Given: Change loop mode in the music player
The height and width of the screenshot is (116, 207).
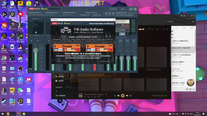Looking at the screenshot, I should pos(115,96).
